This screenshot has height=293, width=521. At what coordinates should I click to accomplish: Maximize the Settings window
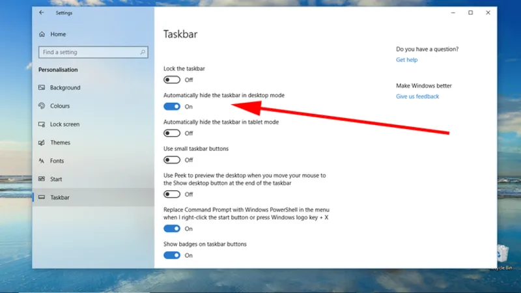(470, 12)
